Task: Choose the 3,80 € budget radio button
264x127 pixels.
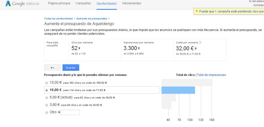Action: [x=47, y=105]
